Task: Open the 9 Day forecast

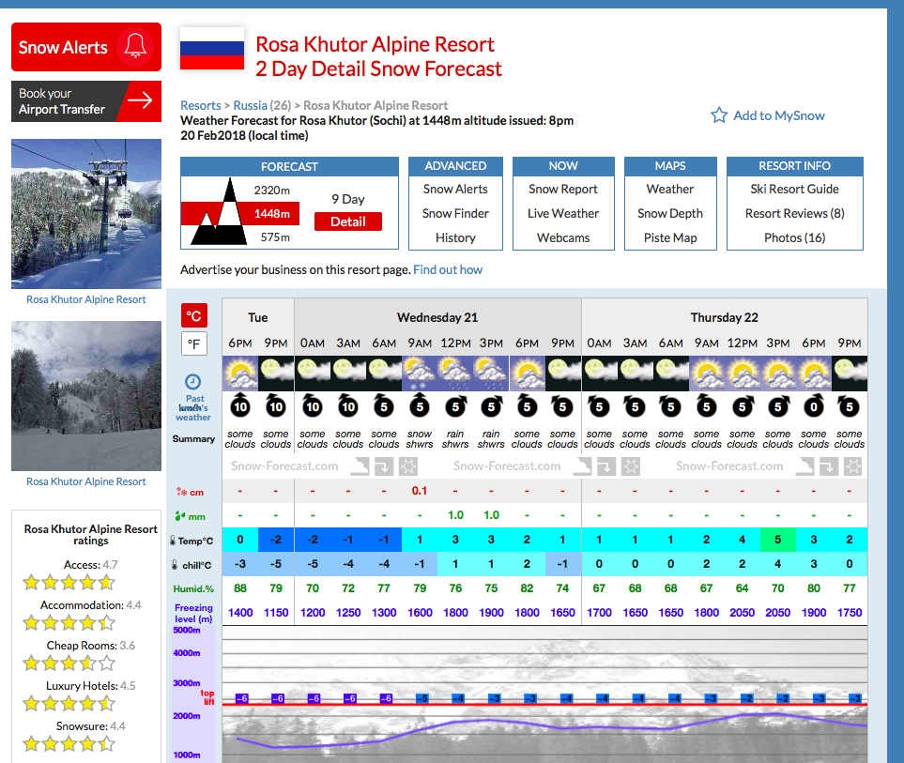Action: 347,199
